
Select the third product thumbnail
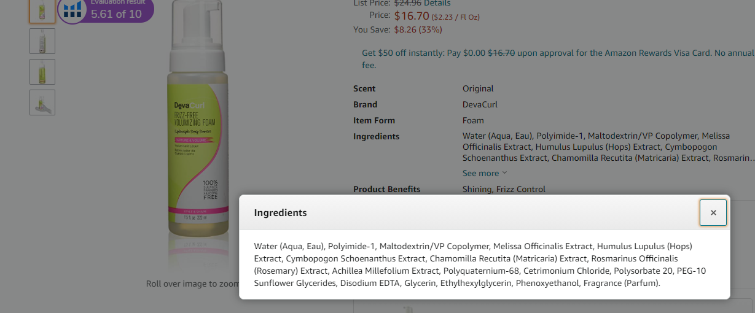(42, 72)
